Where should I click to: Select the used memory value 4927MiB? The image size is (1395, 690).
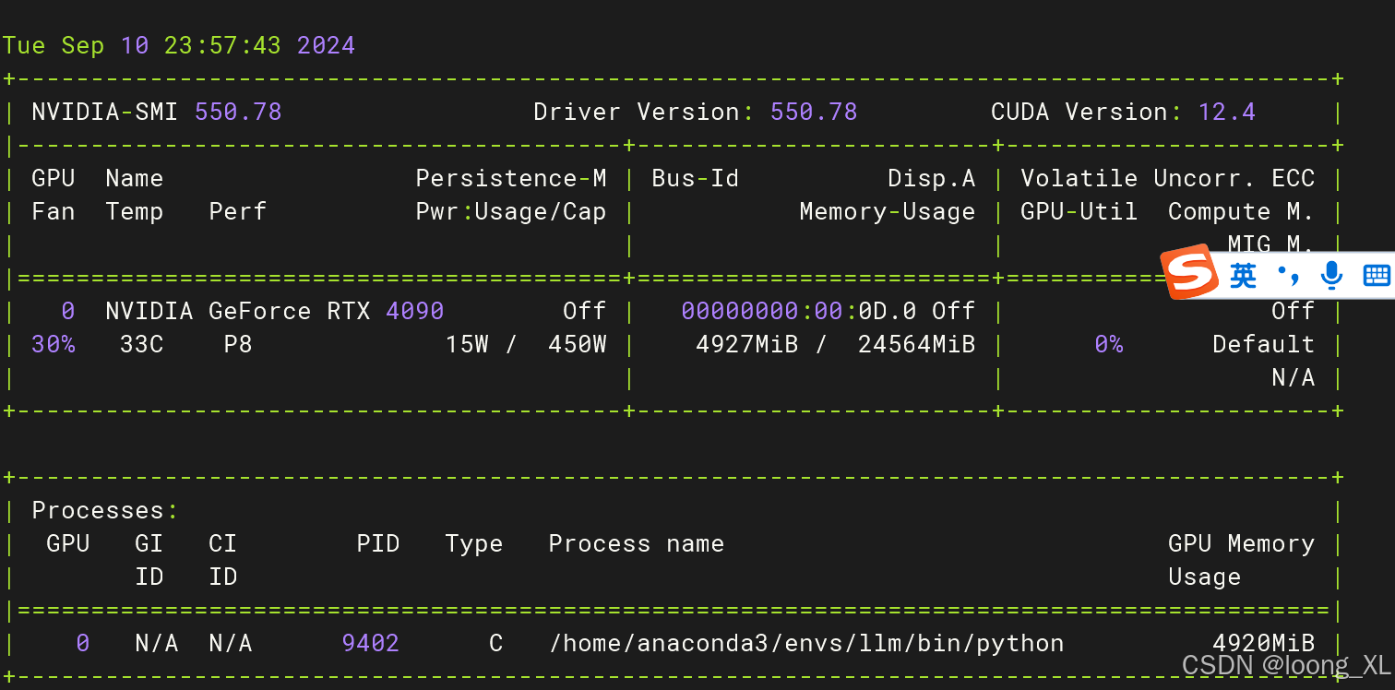pyautogui.click(x=747, y=344)
